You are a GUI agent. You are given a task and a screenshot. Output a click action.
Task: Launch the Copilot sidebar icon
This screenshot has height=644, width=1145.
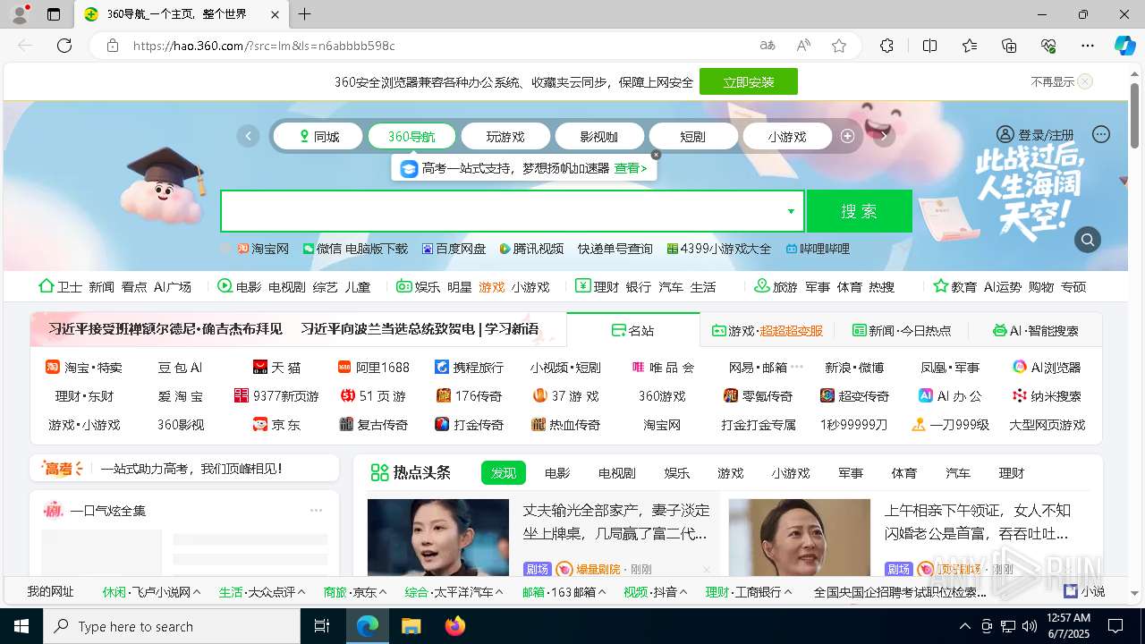click(1124, 46)
